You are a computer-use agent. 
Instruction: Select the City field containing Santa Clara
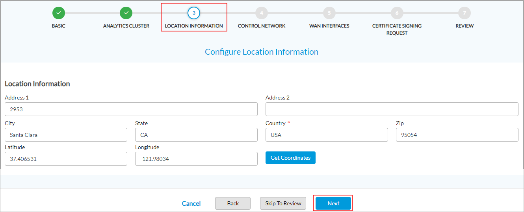tap(66, 135)
